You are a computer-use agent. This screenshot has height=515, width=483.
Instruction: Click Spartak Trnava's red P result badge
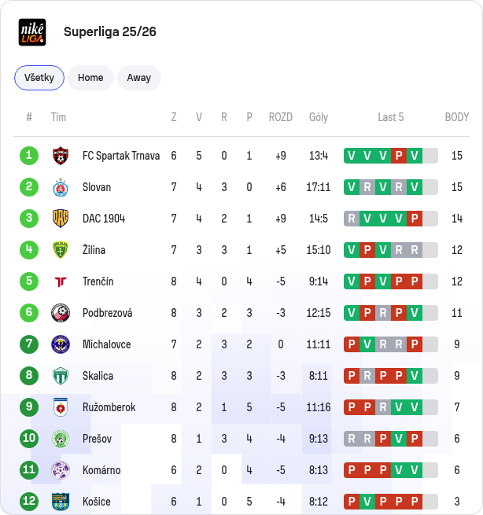click(399, 156)
